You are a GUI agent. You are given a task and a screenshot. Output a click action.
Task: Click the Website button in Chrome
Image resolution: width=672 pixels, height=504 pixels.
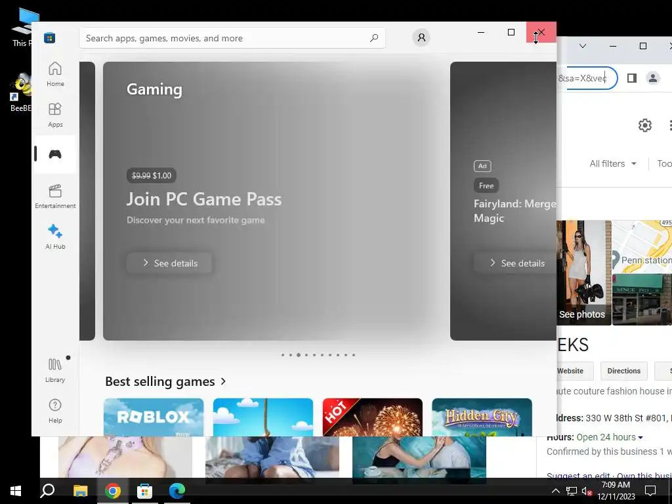click(575, 371)
